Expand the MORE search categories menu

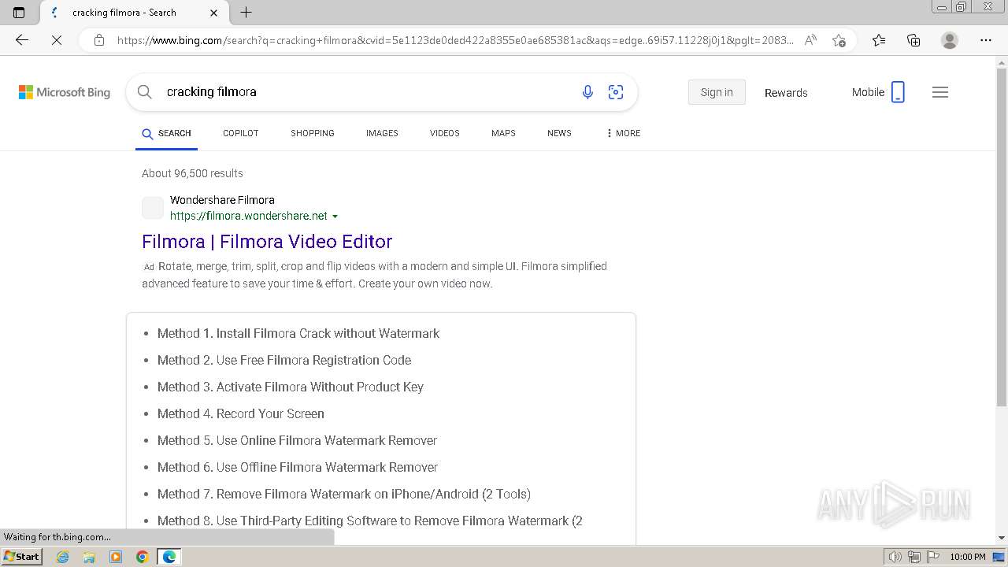click(623, 133)
